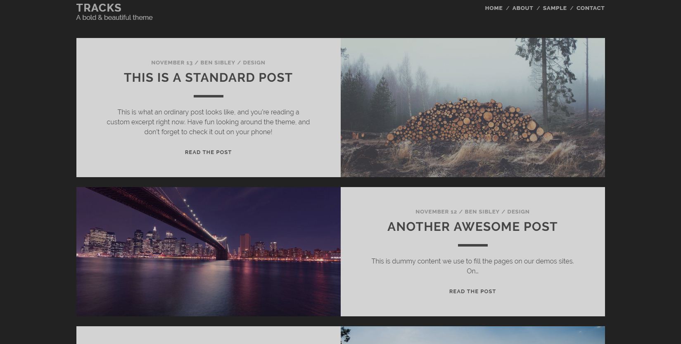Click DESIGN category on November 13 post

254,63
